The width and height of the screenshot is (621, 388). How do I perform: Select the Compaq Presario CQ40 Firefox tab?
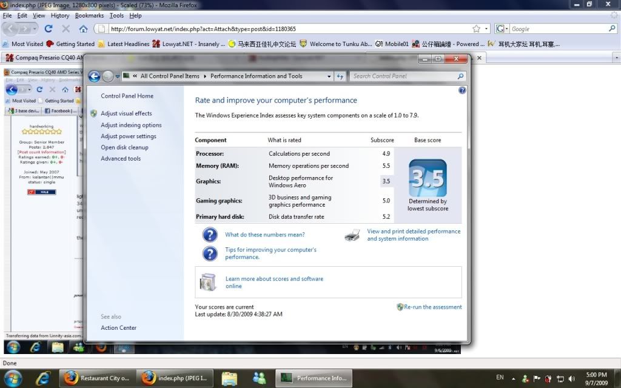43,58
